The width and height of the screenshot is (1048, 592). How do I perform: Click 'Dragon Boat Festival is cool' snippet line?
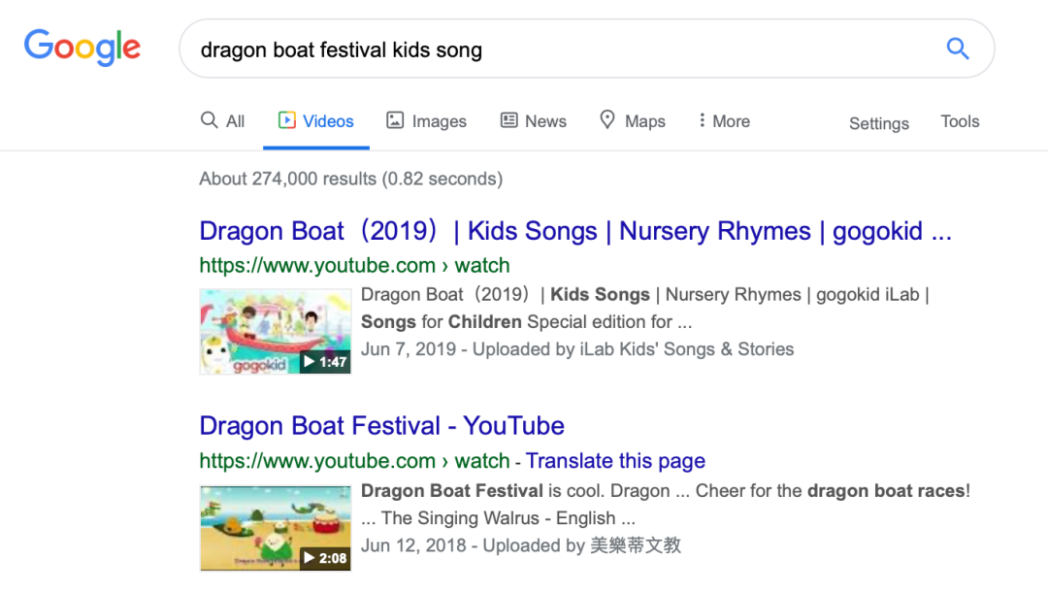coord(666,491)
